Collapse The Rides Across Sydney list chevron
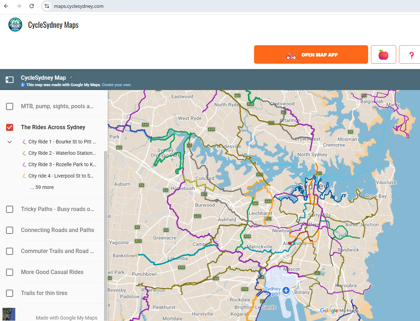 click(10, 142)
